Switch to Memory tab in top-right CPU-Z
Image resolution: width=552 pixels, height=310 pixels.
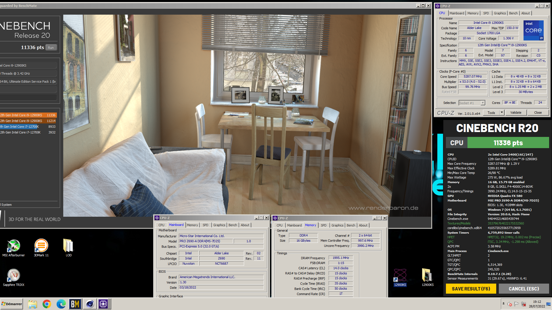tap(473, 13)
